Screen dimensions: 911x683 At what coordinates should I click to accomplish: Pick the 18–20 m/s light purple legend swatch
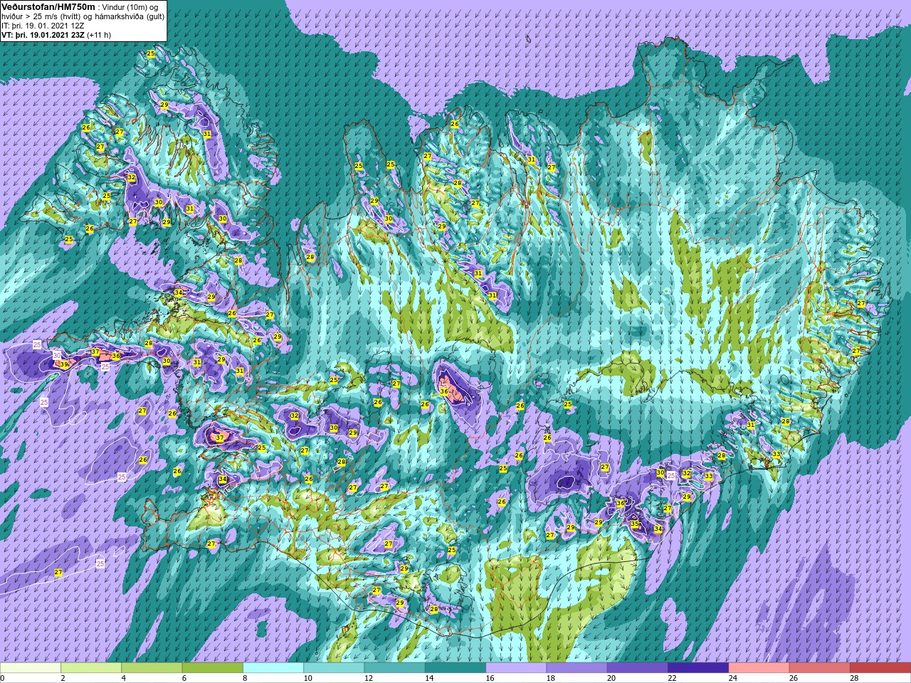click(576, 668)
